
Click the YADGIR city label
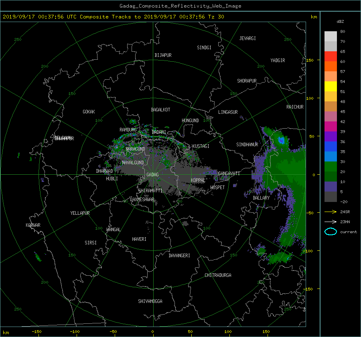click(x=278, y=61)
